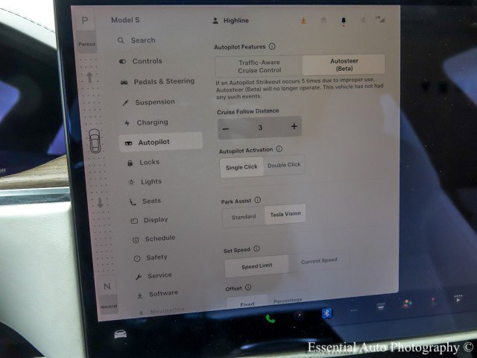Open notifications via the bell icon

[344, 22]
